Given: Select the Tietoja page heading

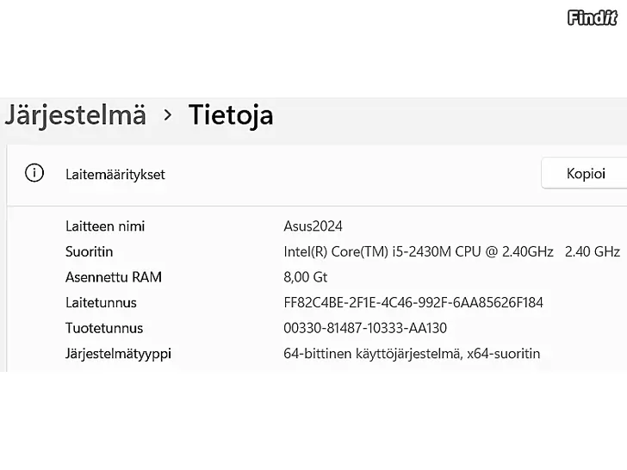Looking at the screenshot, I should pos(231,114).
